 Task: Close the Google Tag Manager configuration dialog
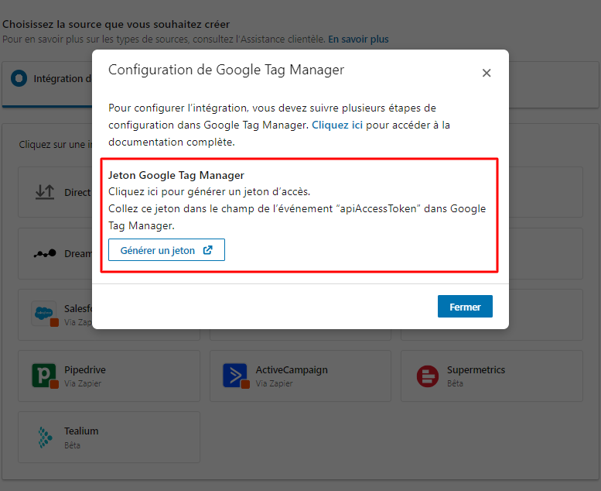pos(487,73)
